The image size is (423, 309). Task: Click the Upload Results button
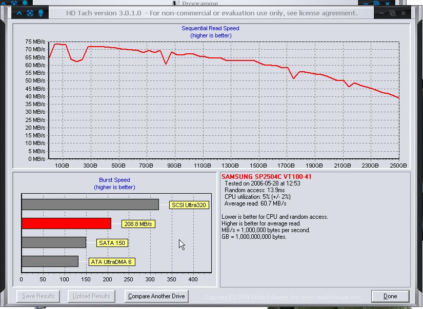91,296
